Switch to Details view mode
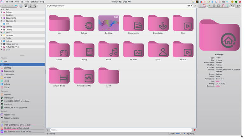The width and height of the screenshot is (245, 139). pos(35,6)
